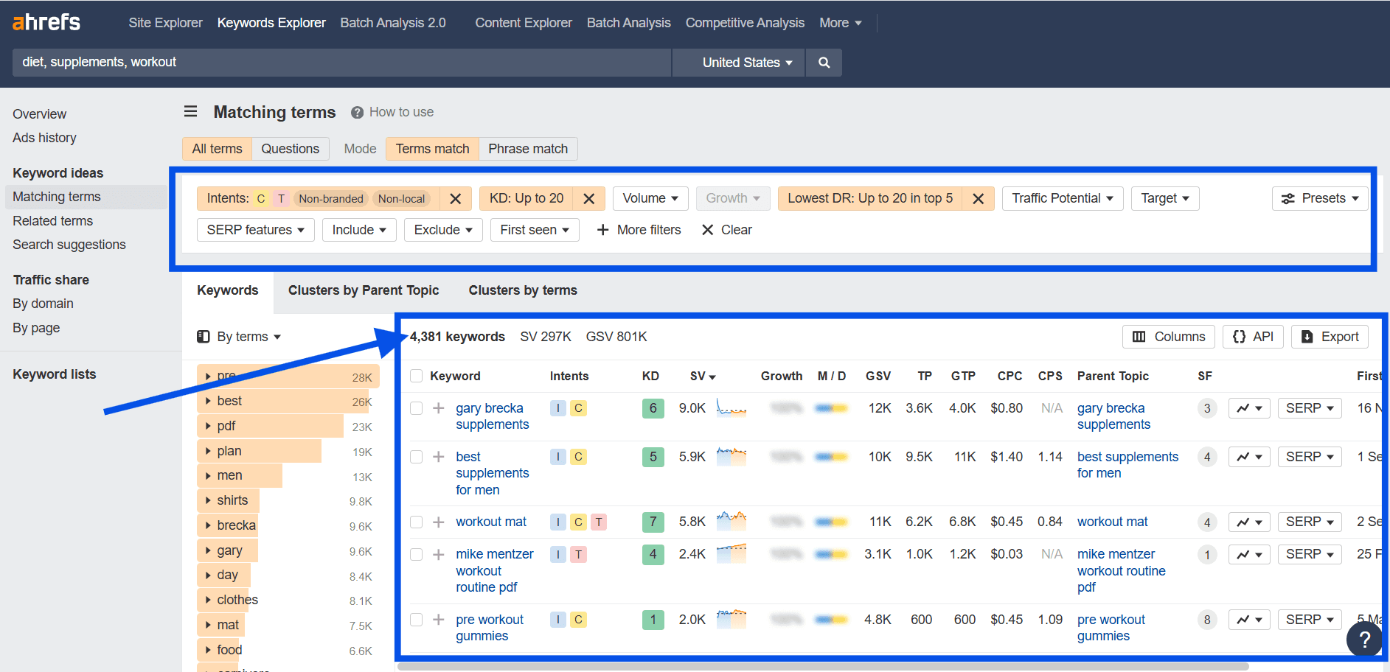Remove the KD Up to 20 filter
The width and height of the screenshot is (1390, 672).
click(589, 199)
